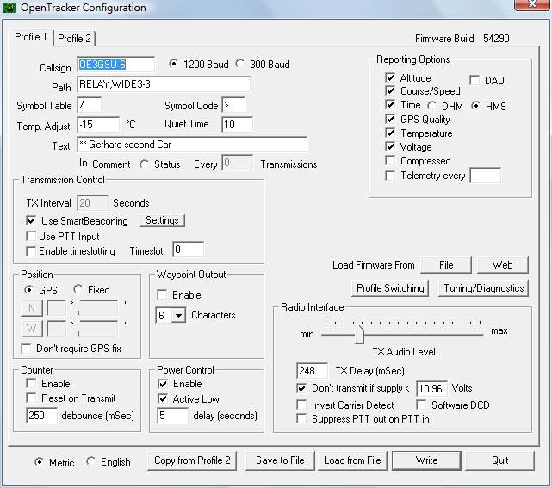Viewport: 552px width, 488px height.
Task: Click the TX Delay (mSec) field
Action: (x=312, y=370)
